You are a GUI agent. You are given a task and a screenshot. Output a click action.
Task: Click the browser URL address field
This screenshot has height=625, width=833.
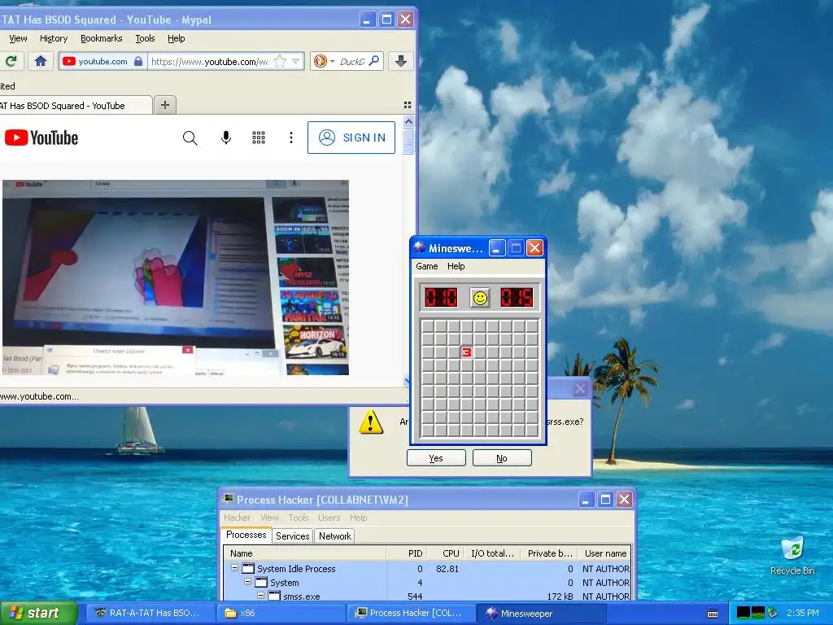click(210, 61)
